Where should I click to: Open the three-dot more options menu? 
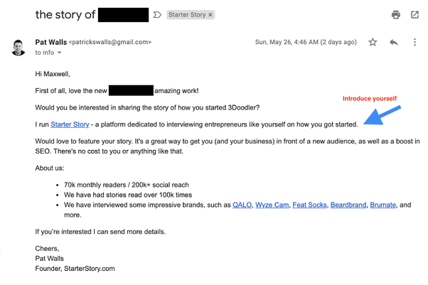pyautogui.click(x=414, y=43)
